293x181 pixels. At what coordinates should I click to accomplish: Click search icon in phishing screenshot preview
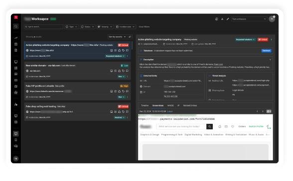209,127
